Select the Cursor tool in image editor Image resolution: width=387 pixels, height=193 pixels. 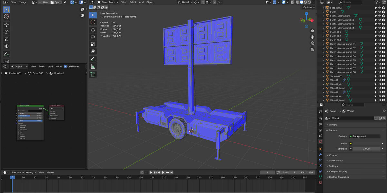(x=6, y=17)
